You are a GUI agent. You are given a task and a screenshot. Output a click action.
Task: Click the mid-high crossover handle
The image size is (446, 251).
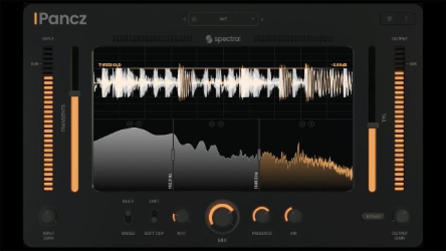point(259,154)
